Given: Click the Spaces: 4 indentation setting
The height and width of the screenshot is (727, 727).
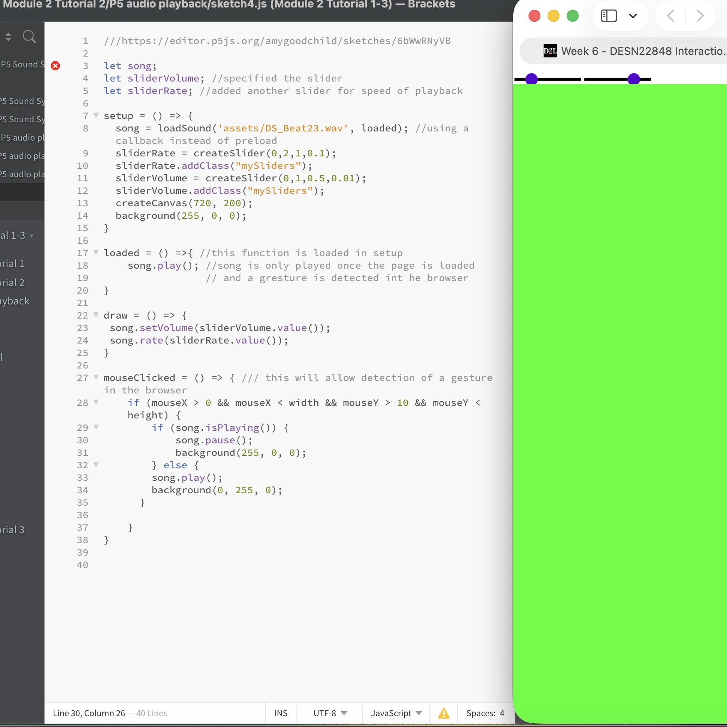Looking at the screenshot, I should 485,713.
